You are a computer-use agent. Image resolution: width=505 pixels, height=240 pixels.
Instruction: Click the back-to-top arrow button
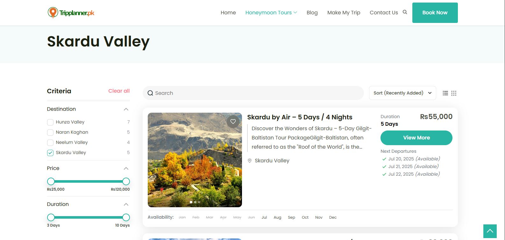pos(490,231)
